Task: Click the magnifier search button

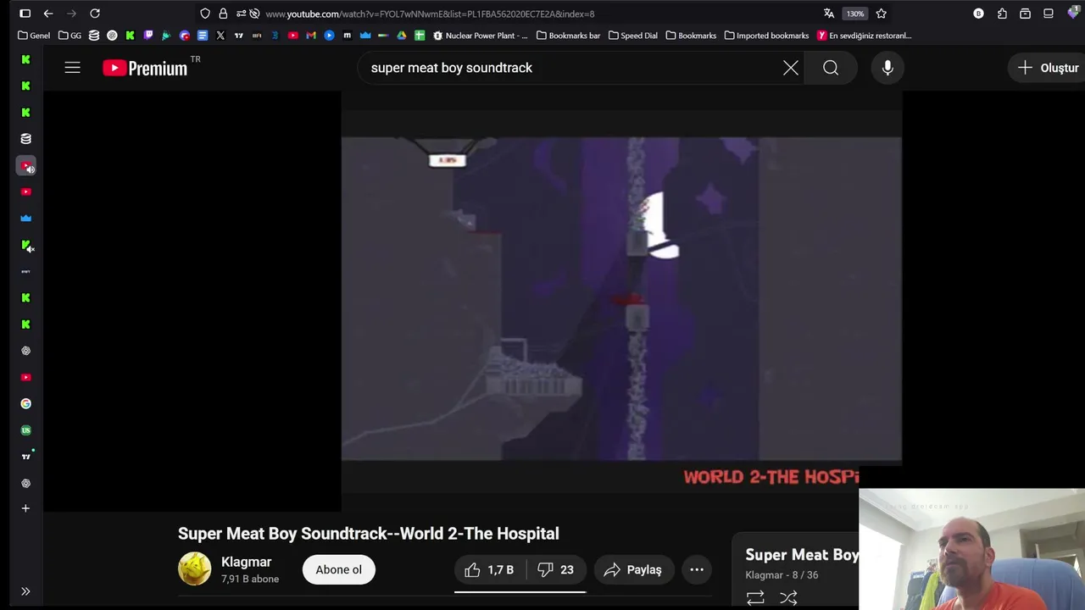Action: (x=831, y=68)
